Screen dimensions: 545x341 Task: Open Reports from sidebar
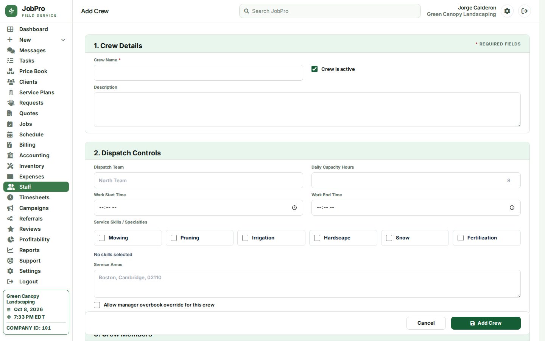(36, 250)
